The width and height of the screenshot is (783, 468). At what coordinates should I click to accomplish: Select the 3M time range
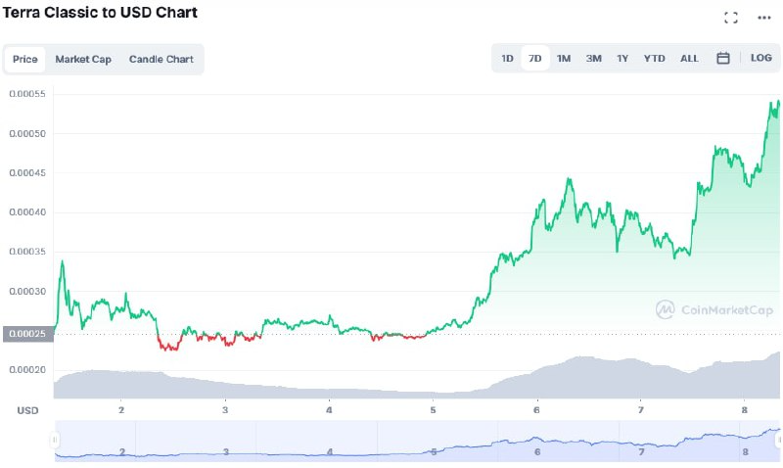(x=594, y=59)
